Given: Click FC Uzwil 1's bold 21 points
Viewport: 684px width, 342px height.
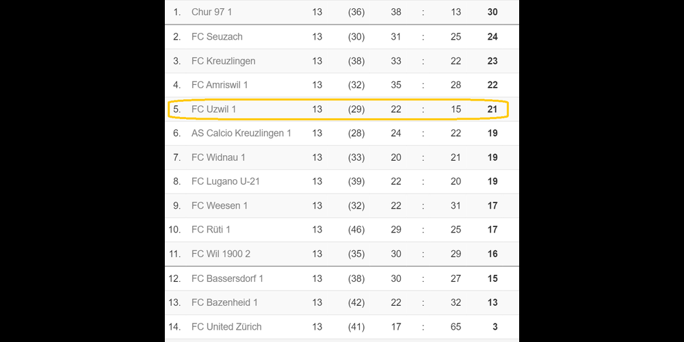Looking at the screenshot, I should pos(492,109).
